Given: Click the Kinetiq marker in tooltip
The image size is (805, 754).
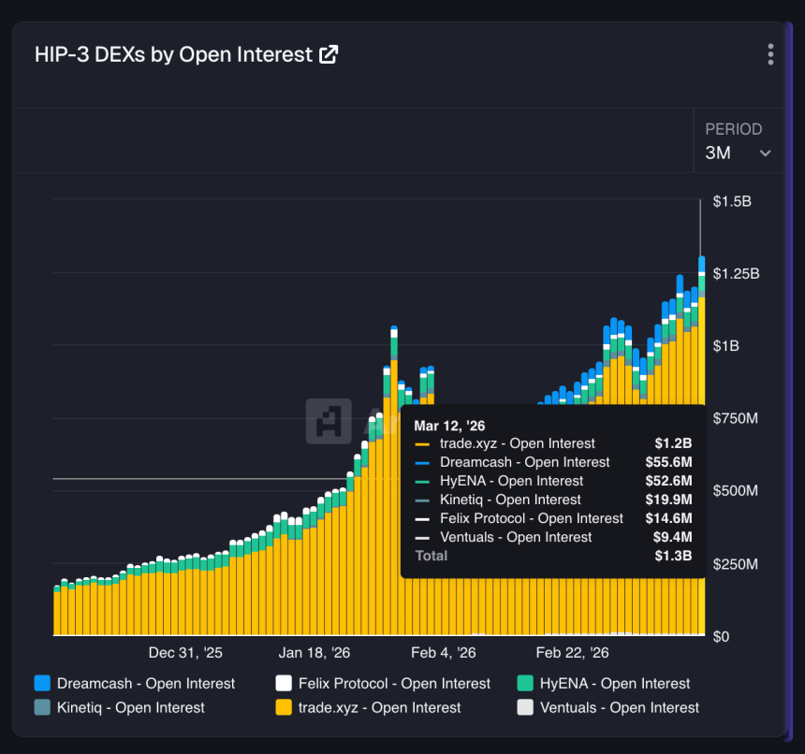Looking at the screenshot, I should (422, 500).
